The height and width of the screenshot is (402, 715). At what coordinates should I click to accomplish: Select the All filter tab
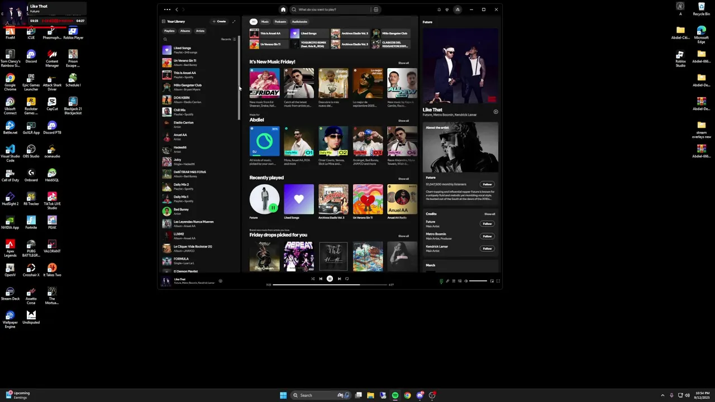[x=253, y=22]
